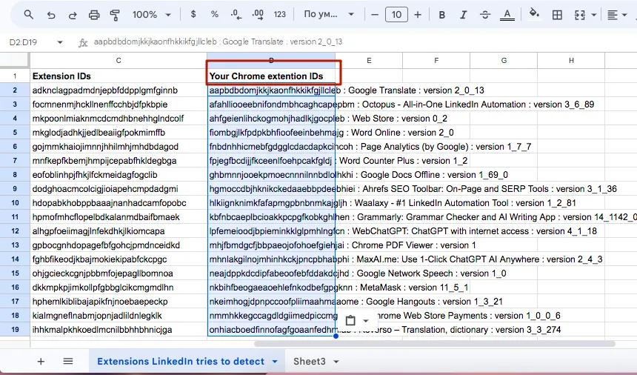Screen dimensions: 637x375
Task: Click the Grammarly extension cell
Action: (x=271, y=217)
